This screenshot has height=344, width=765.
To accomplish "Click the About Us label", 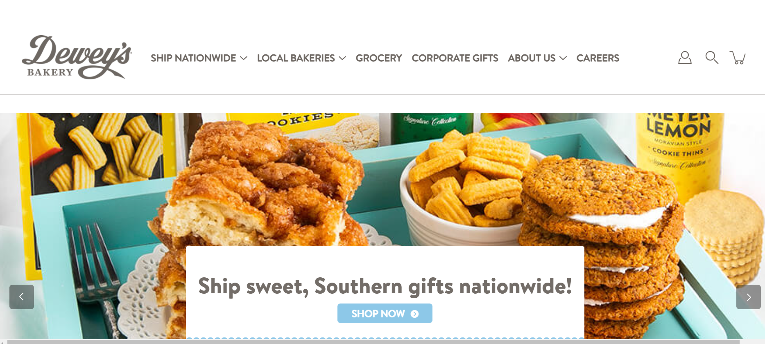I will point(532,58).
